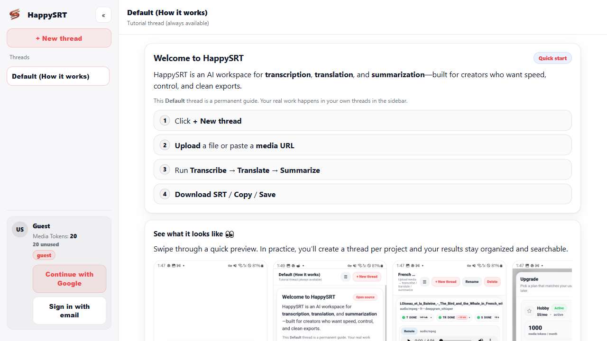The width and height of the screenshot is (607, 341).
Task: Click the step 1 numbered circle icon
Action: pos(165,120)
